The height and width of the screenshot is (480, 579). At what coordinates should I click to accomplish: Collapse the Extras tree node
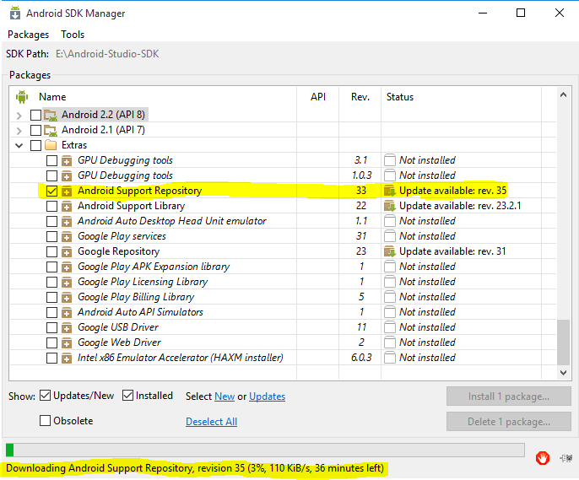[x=19, y=145]
